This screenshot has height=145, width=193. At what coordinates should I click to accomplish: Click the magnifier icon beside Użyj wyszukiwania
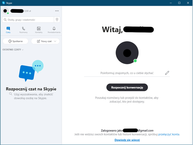click(11, 94)
